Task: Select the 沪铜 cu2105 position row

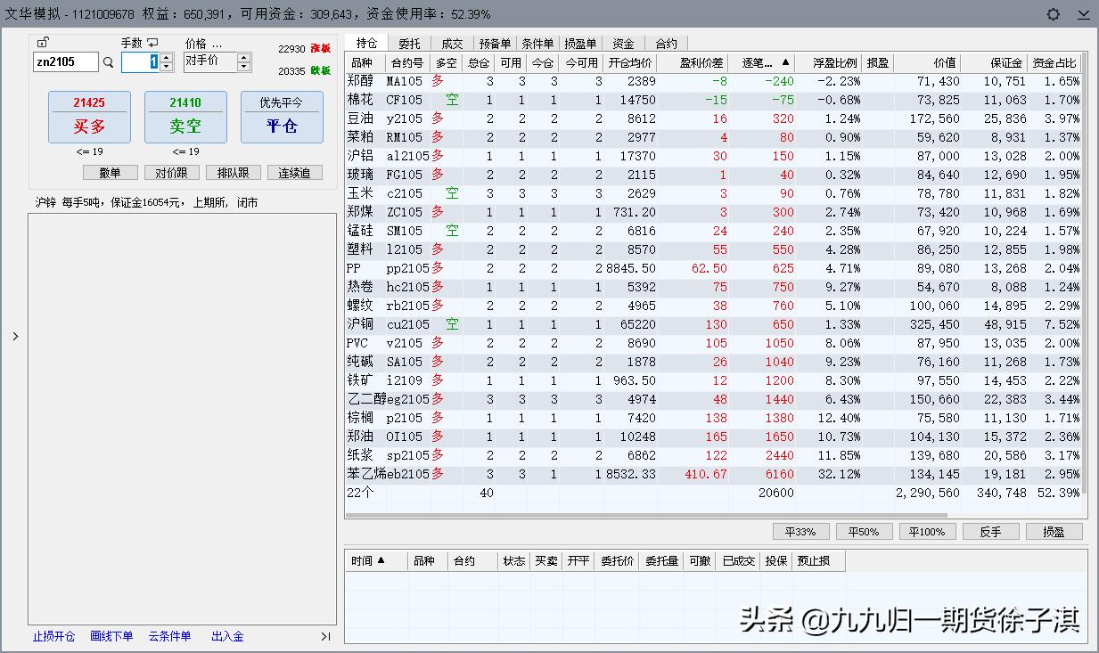Action: click(x=713, y=324)
